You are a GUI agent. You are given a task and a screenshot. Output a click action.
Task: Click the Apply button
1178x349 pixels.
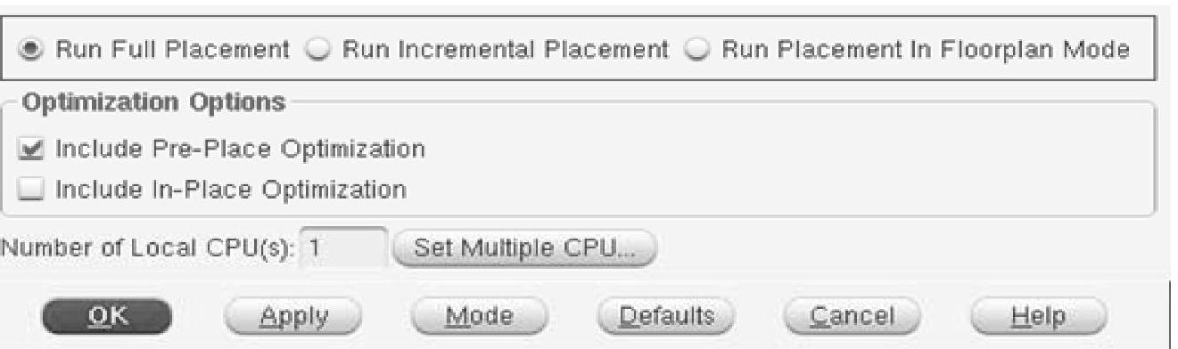coord(293,315)
